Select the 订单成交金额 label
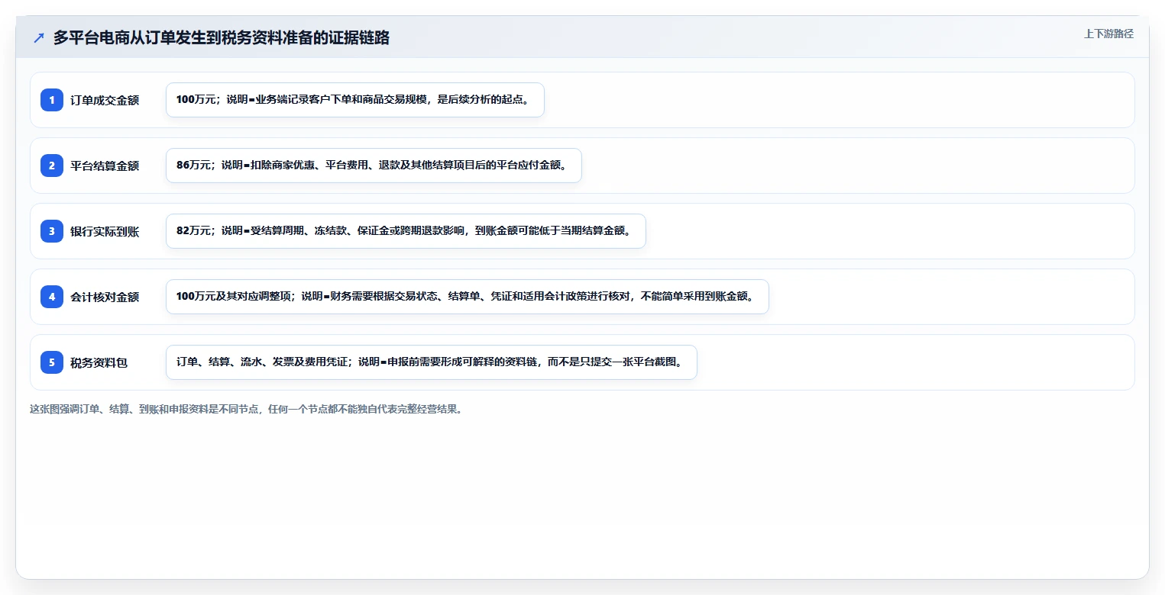The image size is (1165, 595). tap(105, 100)
